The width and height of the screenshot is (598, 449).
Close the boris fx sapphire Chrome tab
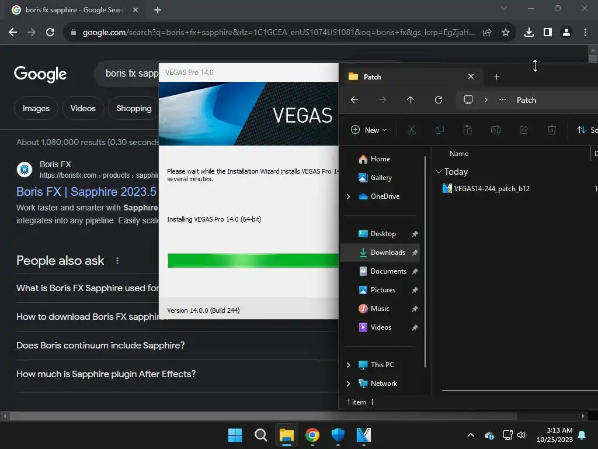tap(135, 10)
